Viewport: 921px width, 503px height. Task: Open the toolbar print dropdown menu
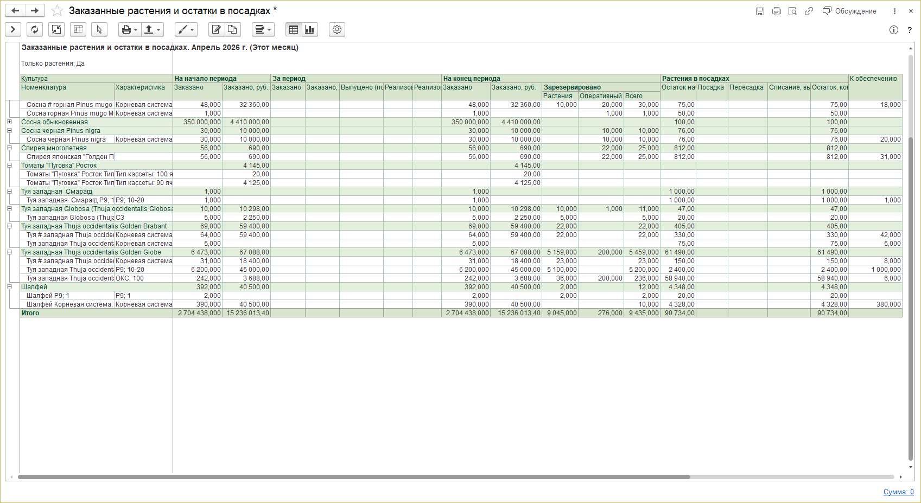coord(129,29)
